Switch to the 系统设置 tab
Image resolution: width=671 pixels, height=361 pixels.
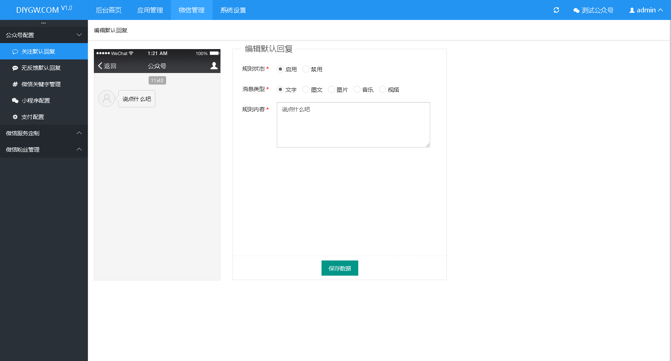233,10
